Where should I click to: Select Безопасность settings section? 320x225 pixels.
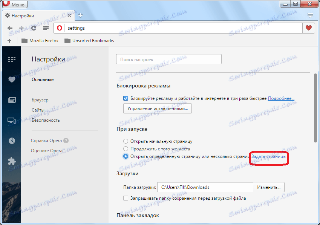pos(46,120)
